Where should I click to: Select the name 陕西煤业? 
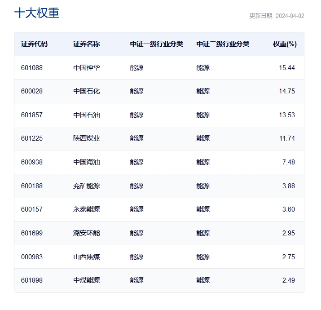click(x=86, y=138)
